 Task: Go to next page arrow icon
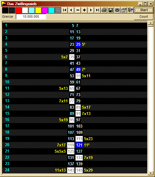tap(91, 10)
